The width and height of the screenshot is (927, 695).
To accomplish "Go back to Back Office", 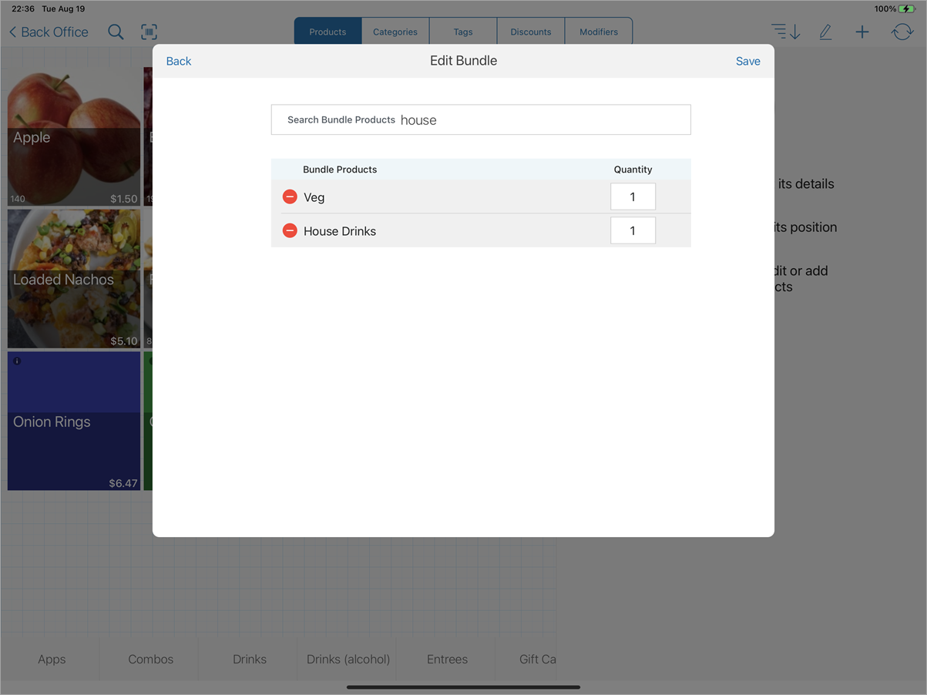I will pyautogui.click(x=49, y=32).
